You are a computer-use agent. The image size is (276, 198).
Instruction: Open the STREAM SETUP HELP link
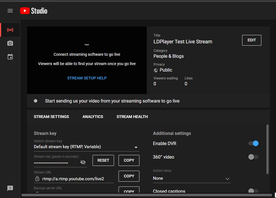[x=87, y=78]
